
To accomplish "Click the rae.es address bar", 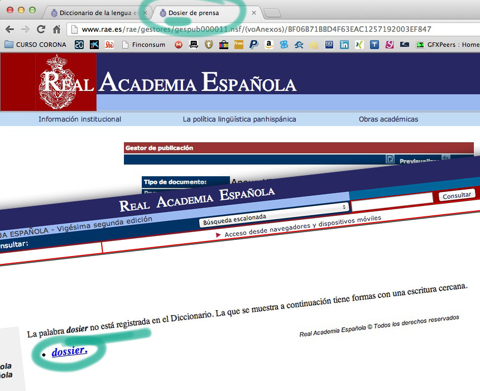I will click(x=257, y=30).
